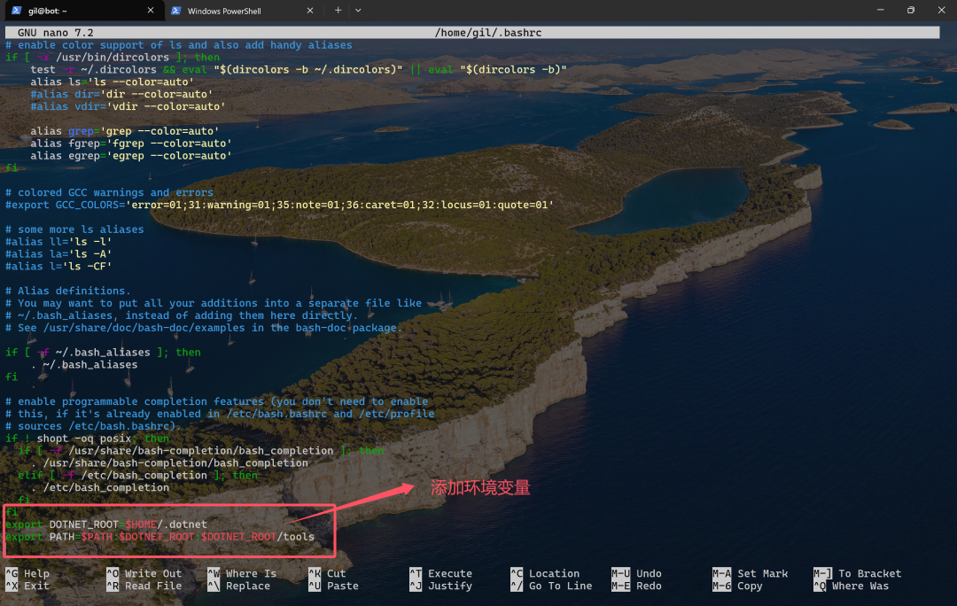Viewport: 957px width, 606px height.
Task: Click the ^Q Where Was shortcut
Action: click(852, 586)
